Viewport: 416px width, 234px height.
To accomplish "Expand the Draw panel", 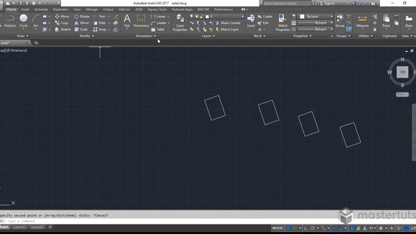I will (x=23, y=36).
